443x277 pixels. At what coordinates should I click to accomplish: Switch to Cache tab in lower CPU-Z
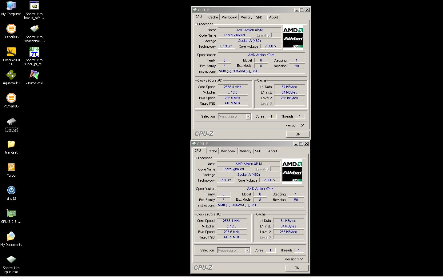pos(212,151)
